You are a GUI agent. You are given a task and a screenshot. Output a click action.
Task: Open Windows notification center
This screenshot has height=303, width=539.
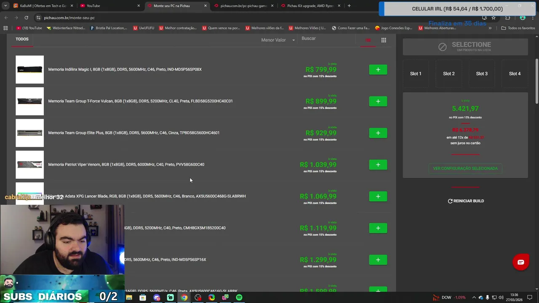click(x=531, y=298)
